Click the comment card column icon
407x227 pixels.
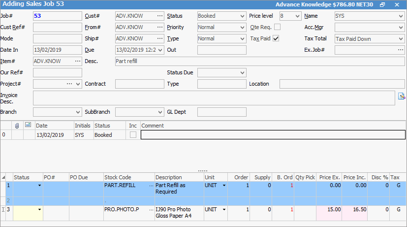(x=28, y=126)
